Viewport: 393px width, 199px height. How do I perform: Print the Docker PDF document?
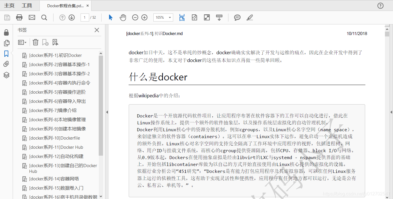19,18
